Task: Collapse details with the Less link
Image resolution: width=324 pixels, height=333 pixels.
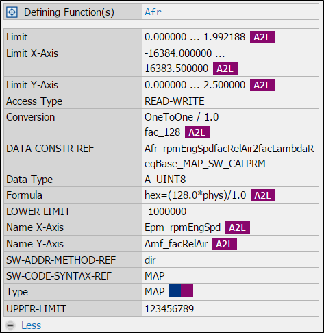Action: (31, 325)
